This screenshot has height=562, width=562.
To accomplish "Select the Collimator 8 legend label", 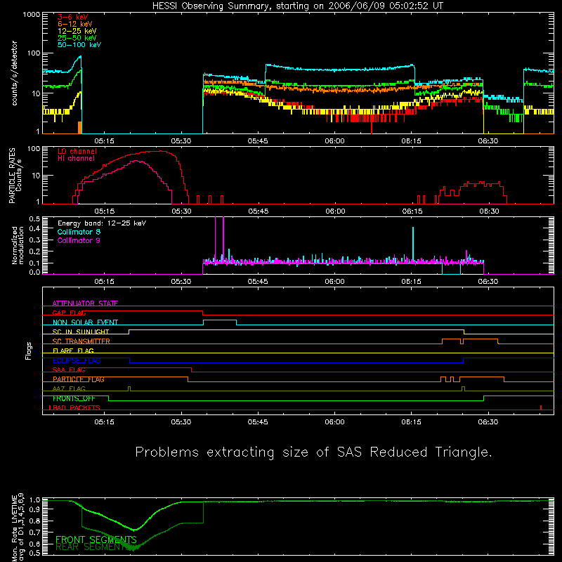I will tap(79, 232).
